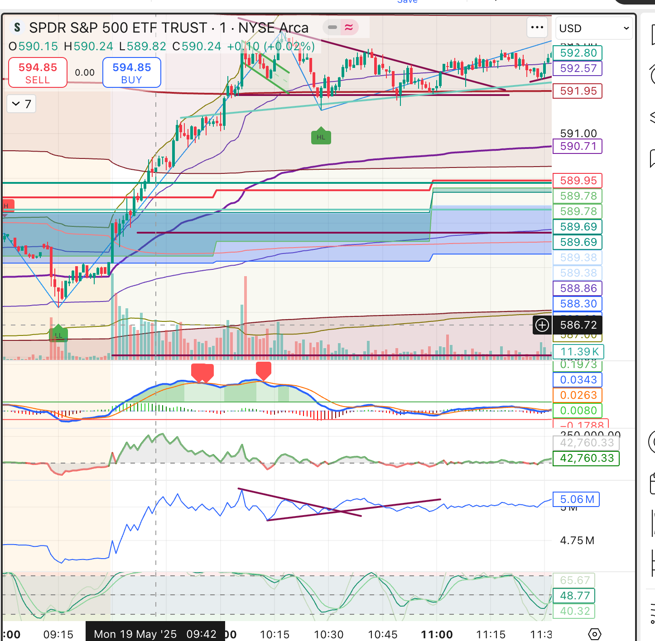Open the three-dots more options menu
This screenshot has width=655, height=641.
click(x=537, y=28)
